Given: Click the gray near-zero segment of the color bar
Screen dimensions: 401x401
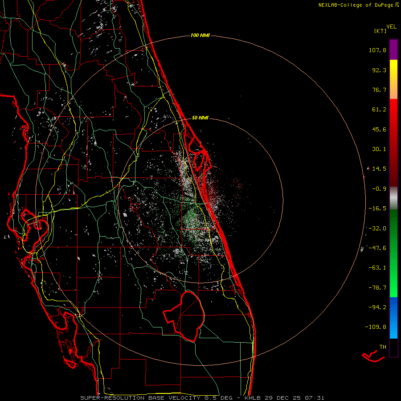Looking at the screenshot, I should [x=393, y=198].
